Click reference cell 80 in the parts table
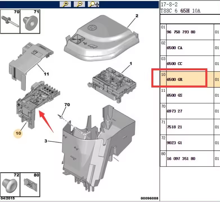The width and height of the screenshot is (220, 202). pos(163,158)
